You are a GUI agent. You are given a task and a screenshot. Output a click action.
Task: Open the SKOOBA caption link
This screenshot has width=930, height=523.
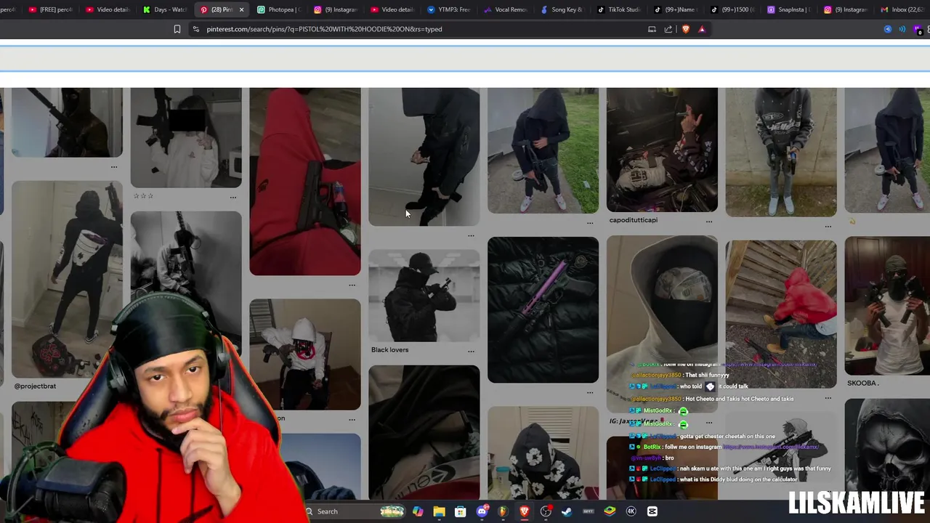tap(862, 384)
